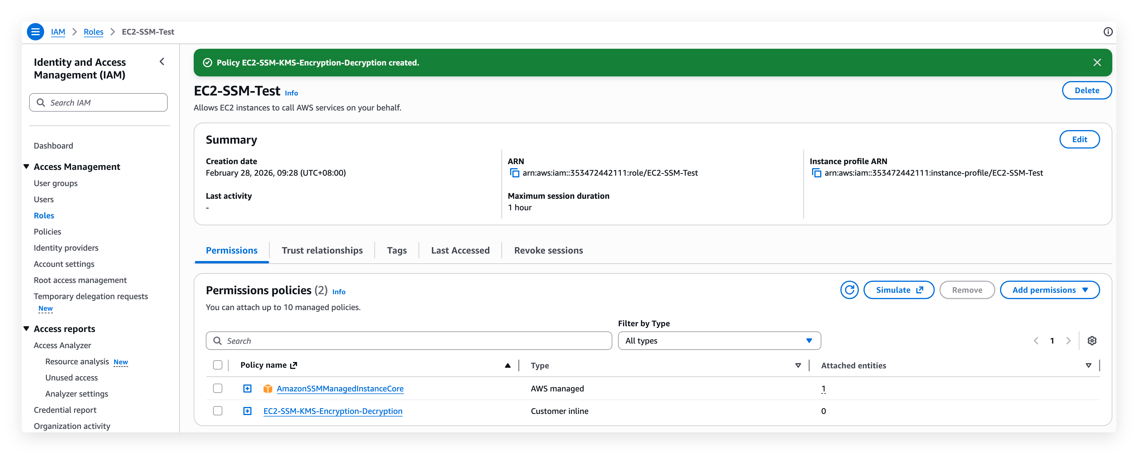This screenshot has height=454, width=1138.
Task: Click the policy search input field
Action: tap(409, 341)
